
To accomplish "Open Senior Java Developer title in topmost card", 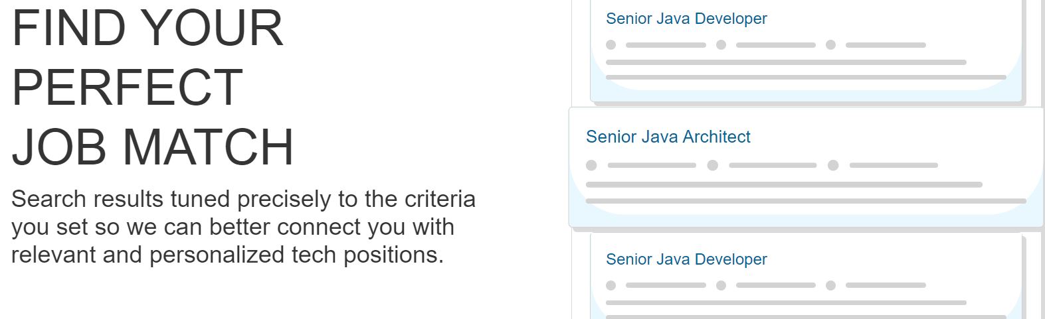I will tap(686, 19).
